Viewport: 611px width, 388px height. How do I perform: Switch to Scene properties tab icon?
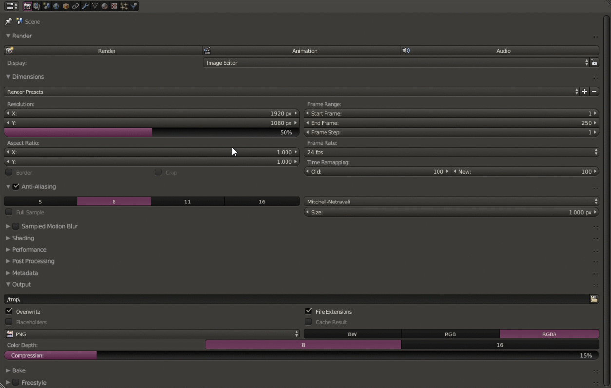coord(46,6)
